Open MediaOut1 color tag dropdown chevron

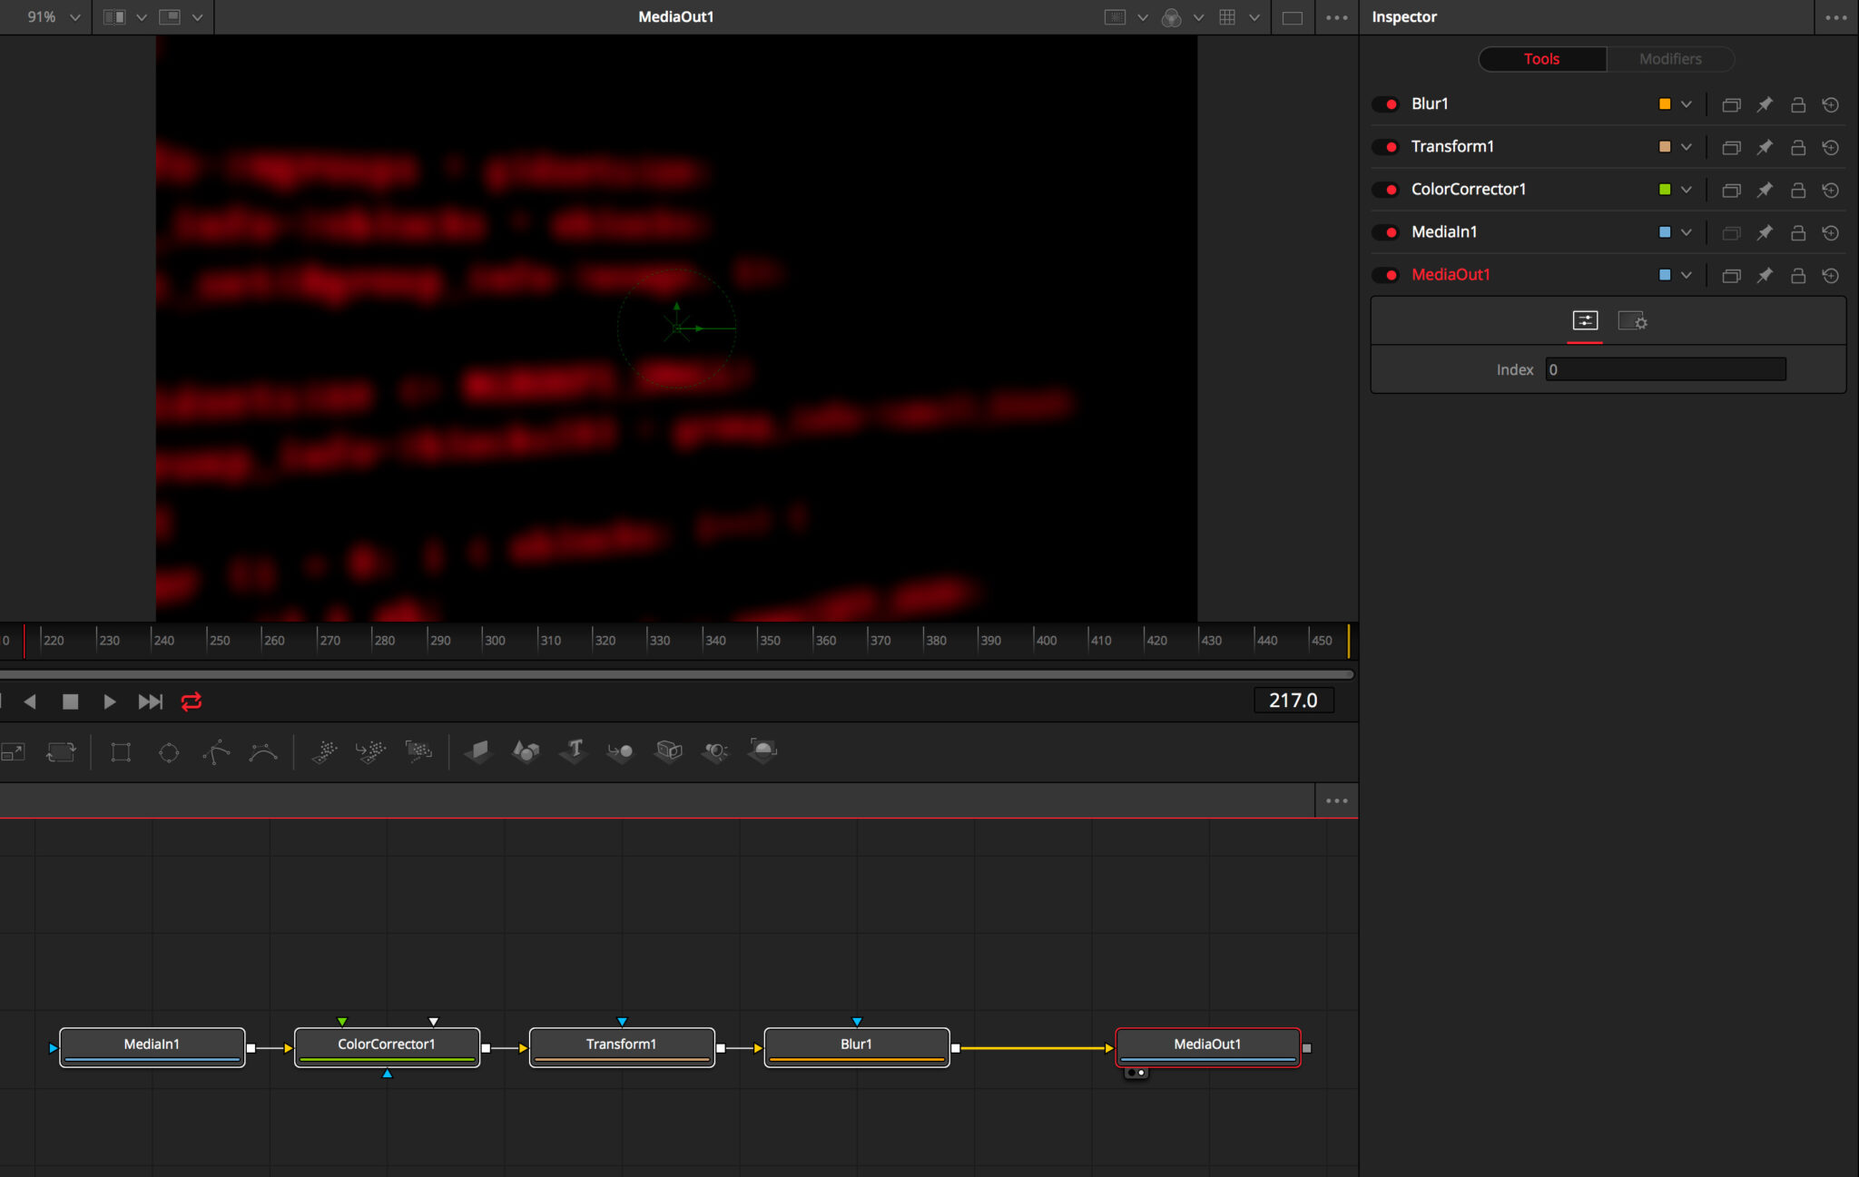pos(1686,275)
